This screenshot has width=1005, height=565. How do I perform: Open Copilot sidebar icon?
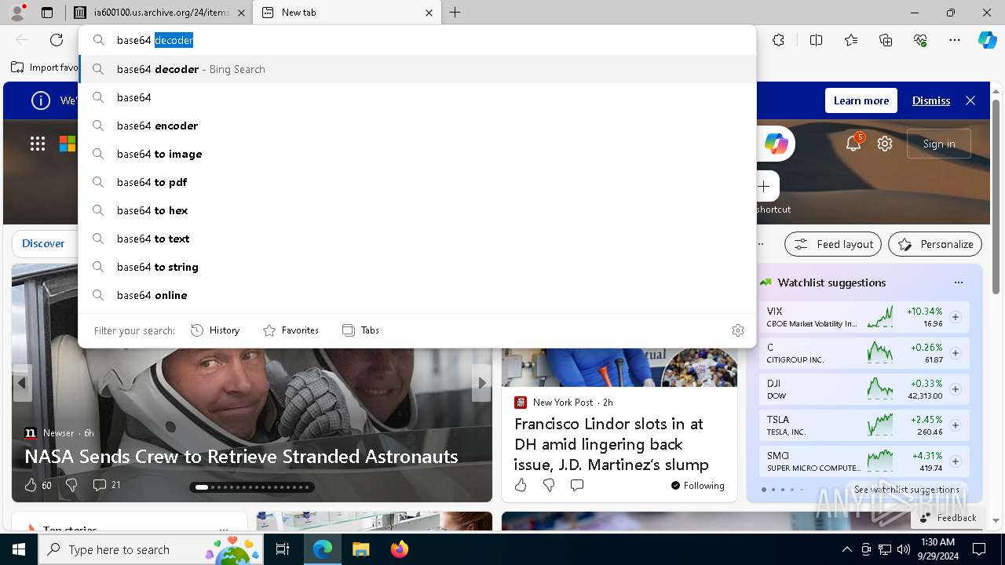(x=987, y=40)
